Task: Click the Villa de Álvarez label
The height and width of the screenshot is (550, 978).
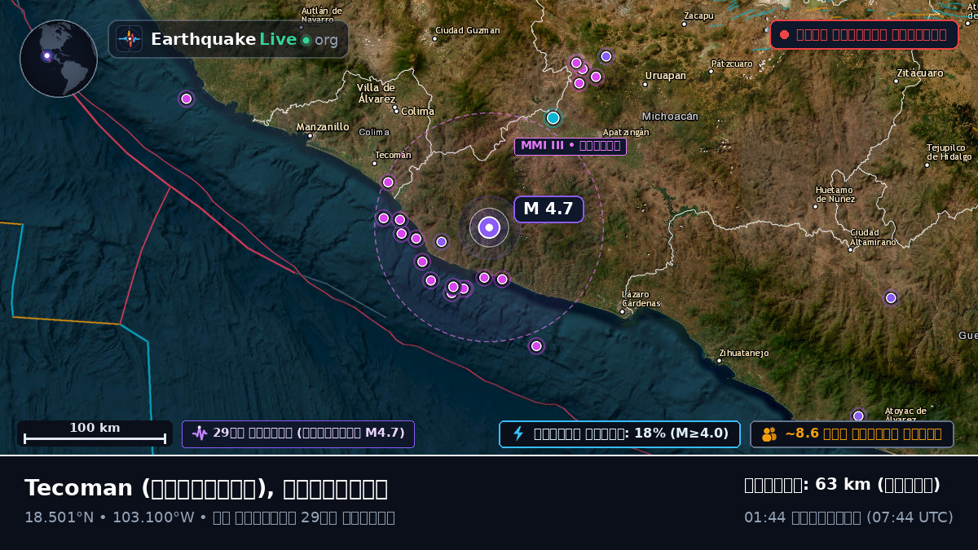Action: tap(377, 93)
